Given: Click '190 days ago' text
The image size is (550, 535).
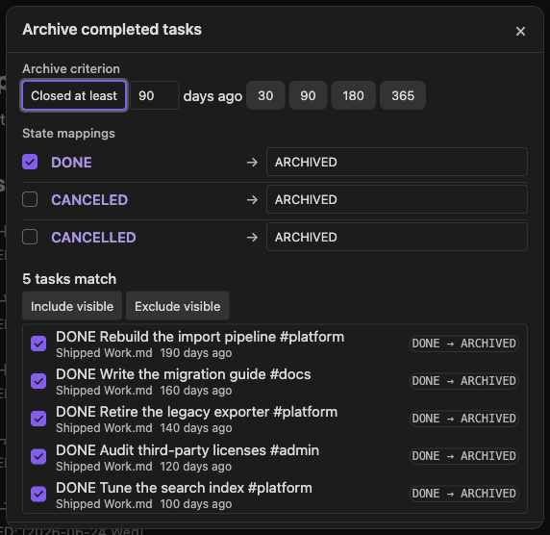Looking at the screenshot, I should 196,353.
